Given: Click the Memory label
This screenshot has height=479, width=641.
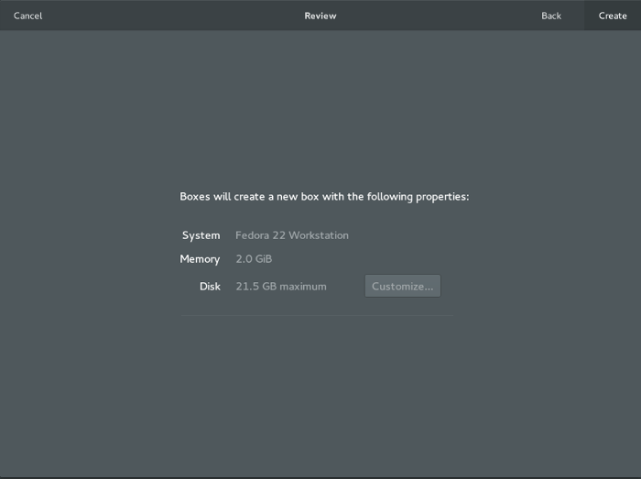Looking at the screenshot, I should pyautogui.click(x=200, y=259).
